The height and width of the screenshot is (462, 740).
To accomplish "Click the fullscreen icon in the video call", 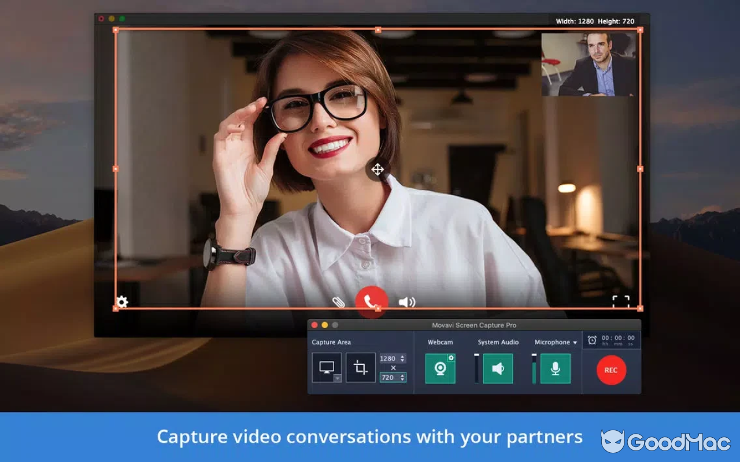I will click(x=621, y=301).
